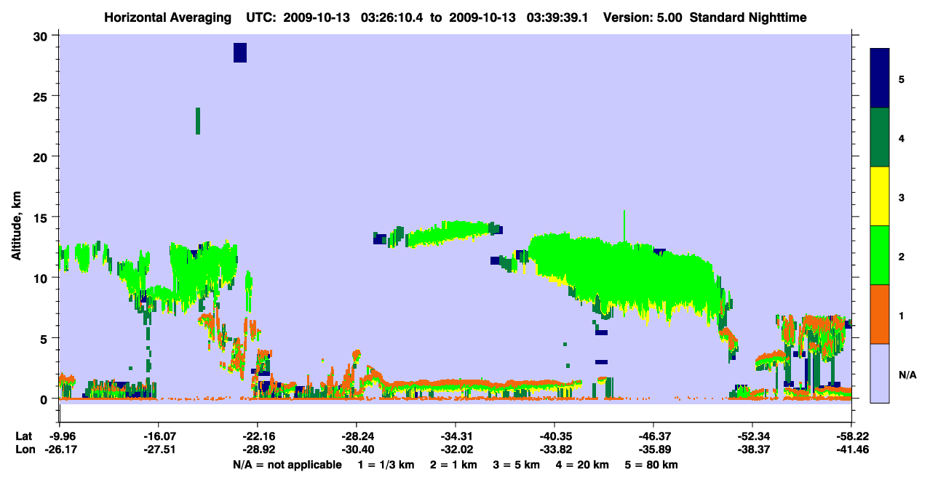Click the longitude value '-32.02'
Viewport: 946px width, 485px height.
(x=456, y=450)
